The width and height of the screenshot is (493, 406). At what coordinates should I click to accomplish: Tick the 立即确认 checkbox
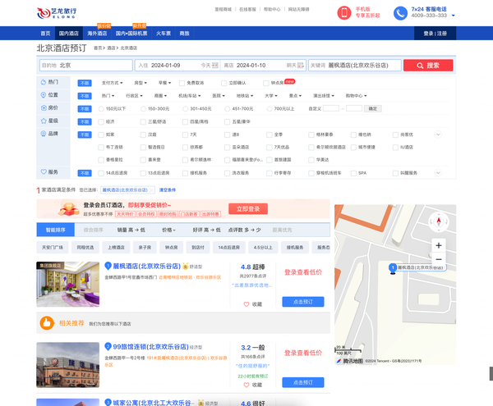point(223,83)
